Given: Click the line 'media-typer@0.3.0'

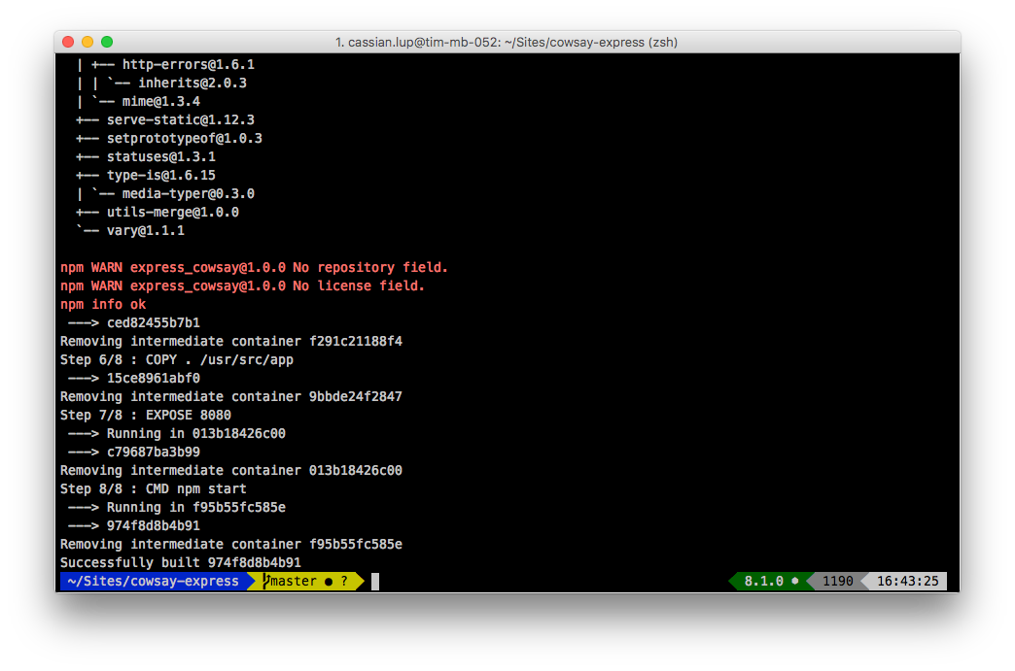Looking at the screenshot, I should [x=189, y=194].
